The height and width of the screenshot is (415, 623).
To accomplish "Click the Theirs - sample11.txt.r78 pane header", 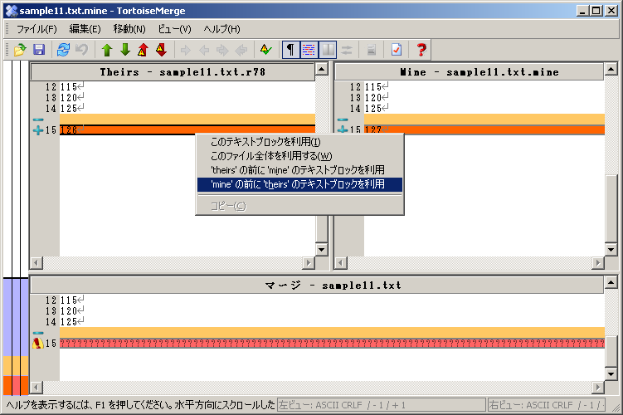I will (x=173, y=72).
